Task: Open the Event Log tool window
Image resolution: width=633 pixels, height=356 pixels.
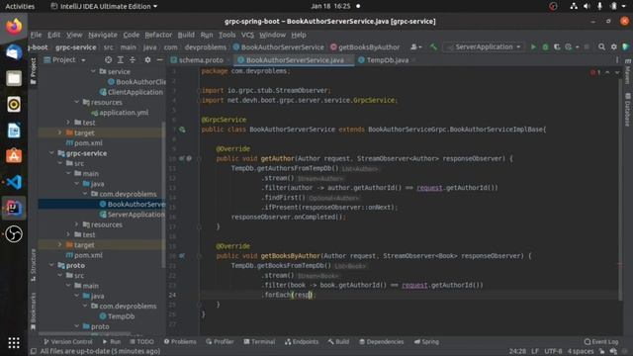Action: (x=601, y=342)
